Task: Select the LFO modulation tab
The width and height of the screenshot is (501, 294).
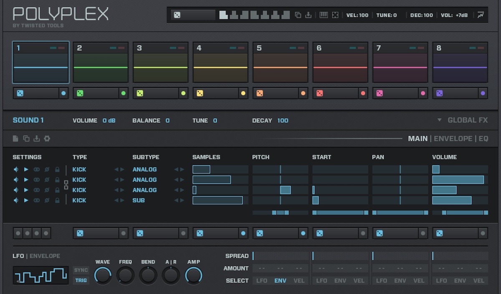Action: pyautogui.click(x=18, y=256)
